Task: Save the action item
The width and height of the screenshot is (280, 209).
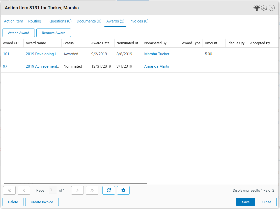Action: point(246,202)
